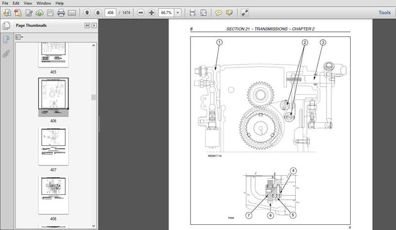Select the Page Thumbnails panel icon

coord(6,25)
